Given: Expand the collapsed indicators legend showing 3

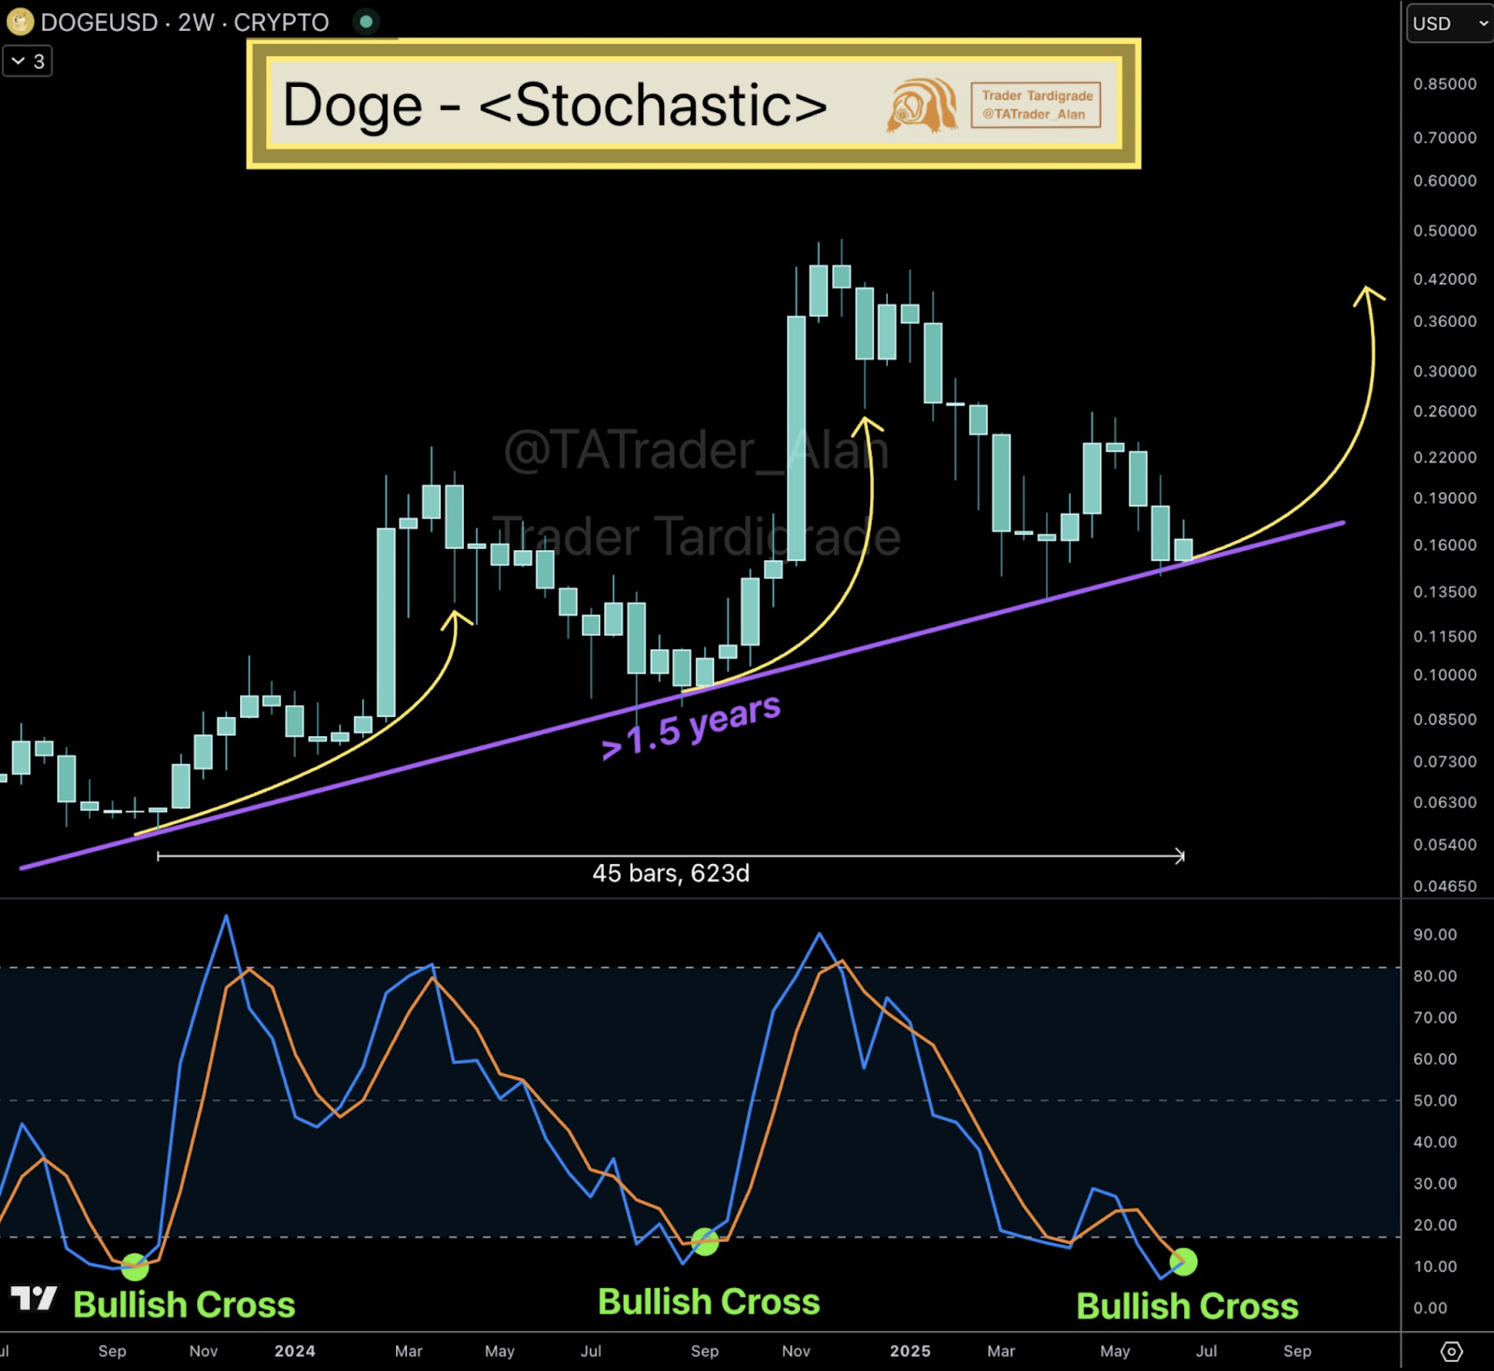Looking at the screenshot, I should pos(27,62).
